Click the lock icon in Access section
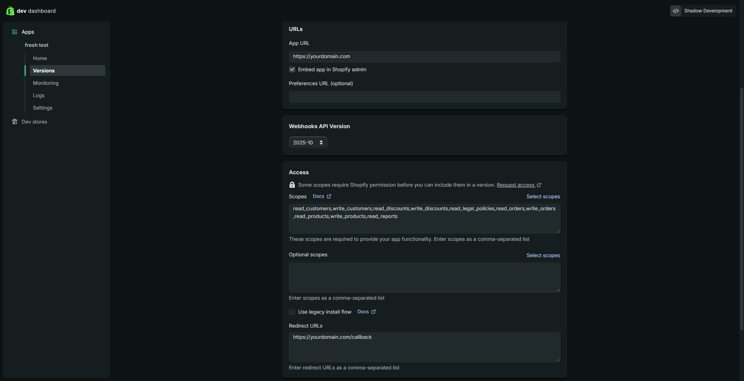 (x=292, y=185)
